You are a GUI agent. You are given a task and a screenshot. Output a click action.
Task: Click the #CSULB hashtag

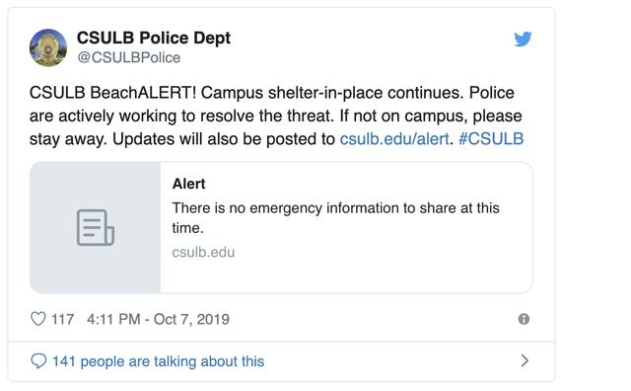point(491,139)
